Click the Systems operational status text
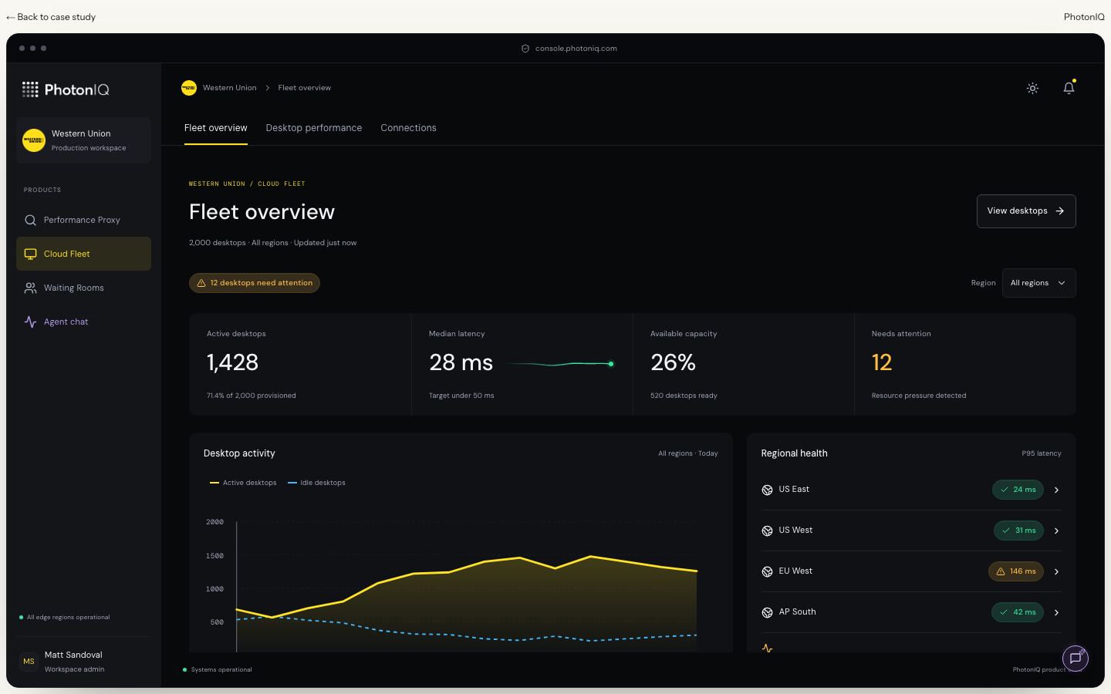1111x694 pixels. pos(221,669)
